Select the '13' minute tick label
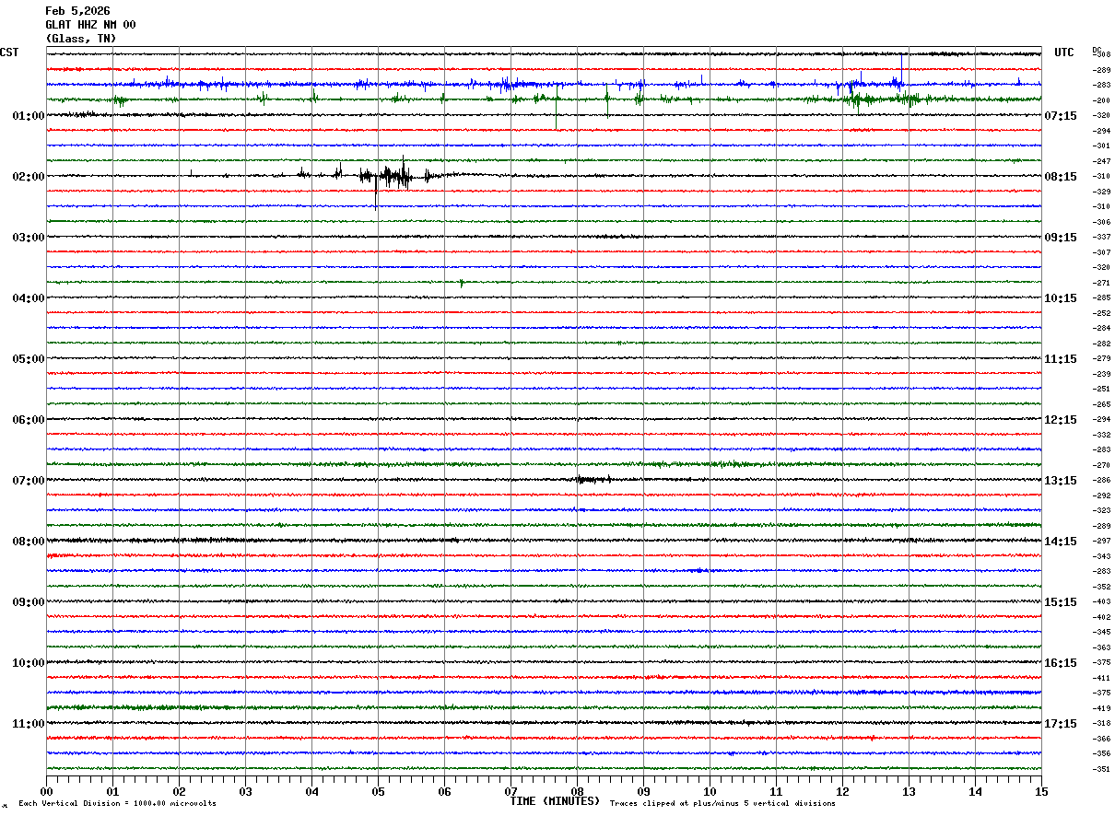Screen dimensions: 1115x816 click(x=910, y=791)
